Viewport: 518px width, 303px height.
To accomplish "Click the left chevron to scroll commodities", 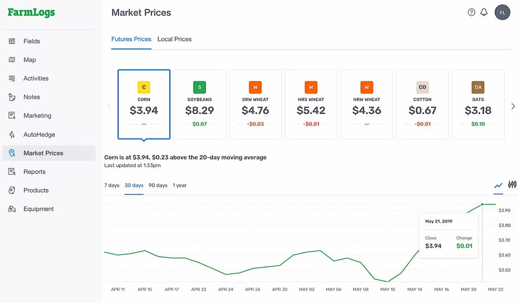I will coord(109,106).
